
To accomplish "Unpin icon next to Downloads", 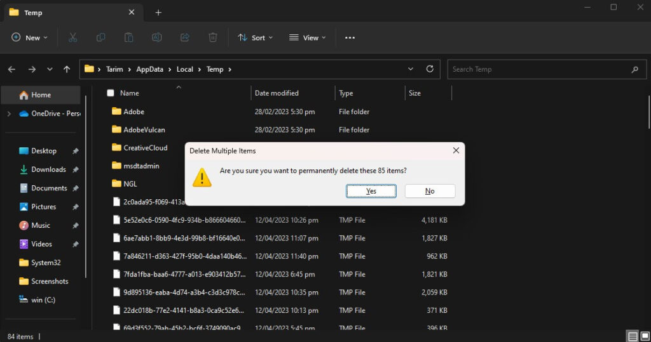I will pyautogui.click(x=75, y=170).
